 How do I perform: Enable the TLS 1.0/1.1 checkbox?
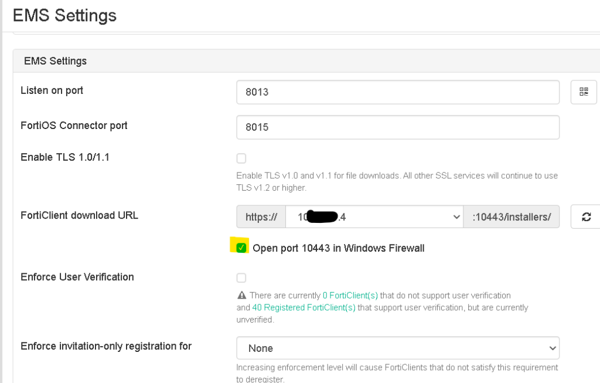coord(241,158)
